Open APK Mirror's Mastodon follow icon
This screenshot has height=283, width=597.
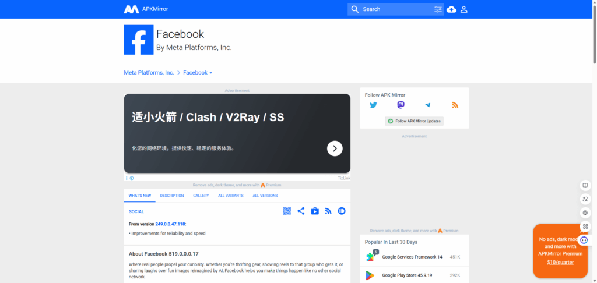401,105
